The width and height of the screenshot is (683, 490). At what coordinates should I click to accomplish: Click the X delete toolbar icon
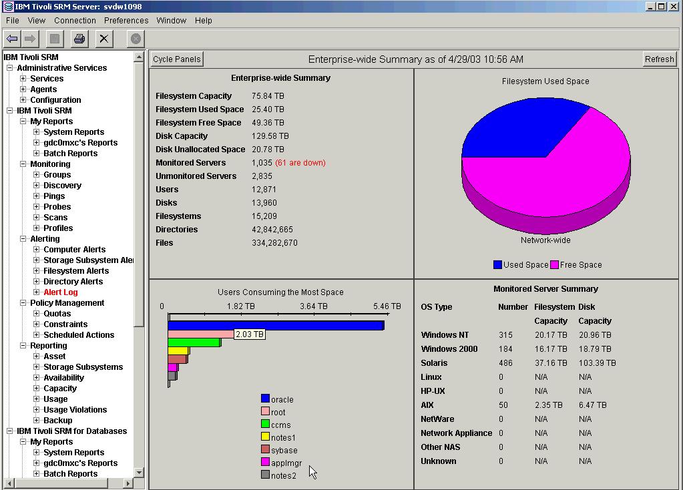(103, 39)
